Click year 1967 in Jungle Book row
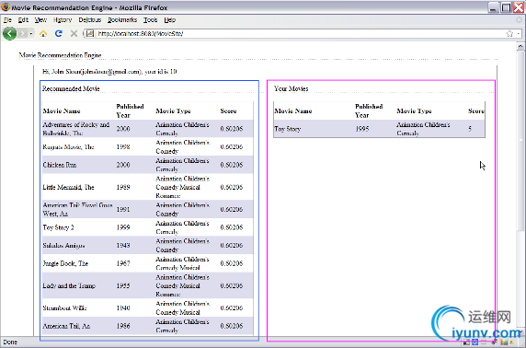Image resolution: width=526 pixels, height=348 pixels. (x=123, y=263)
